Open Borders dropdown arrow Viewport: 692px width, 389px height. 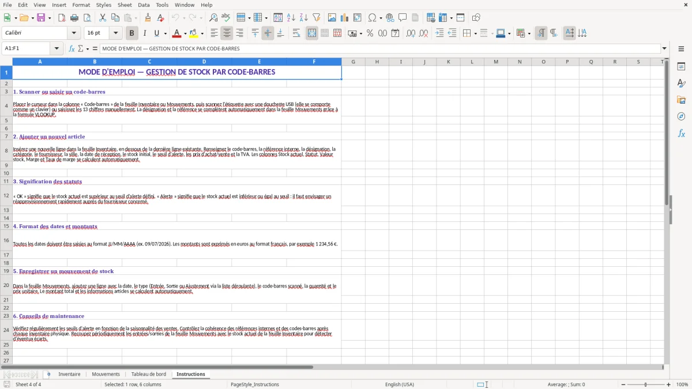tap(475, 33)
